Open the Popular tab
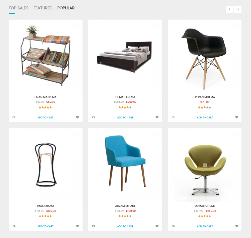 pos(66,8)
